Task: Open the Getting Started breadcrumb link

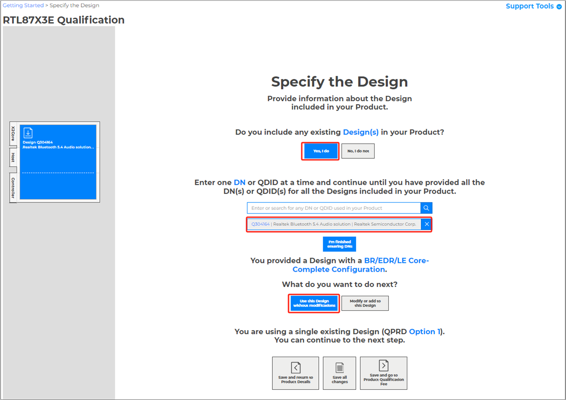Action: coord(23,6)
